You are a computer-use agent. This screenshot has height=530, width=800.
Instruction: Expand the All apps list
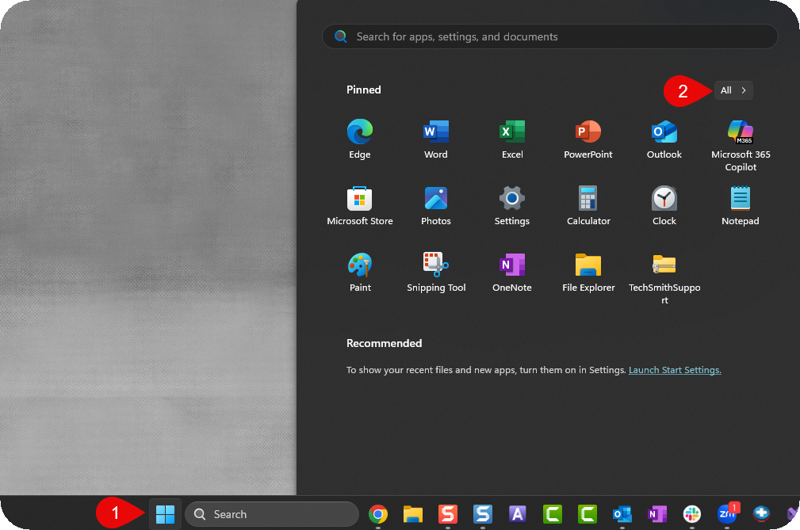(733, 90)
